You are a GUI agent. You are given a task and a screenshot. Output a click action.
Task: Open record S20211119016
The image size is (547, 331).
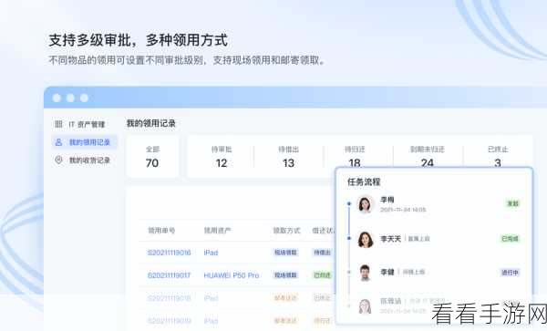170,253
